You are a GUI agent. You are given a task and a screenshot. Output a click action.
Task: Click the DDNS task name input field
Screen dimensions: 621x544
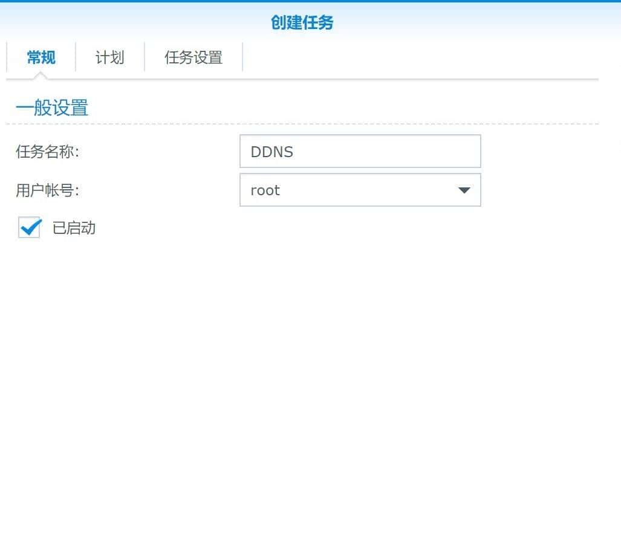tap(360, 151)
